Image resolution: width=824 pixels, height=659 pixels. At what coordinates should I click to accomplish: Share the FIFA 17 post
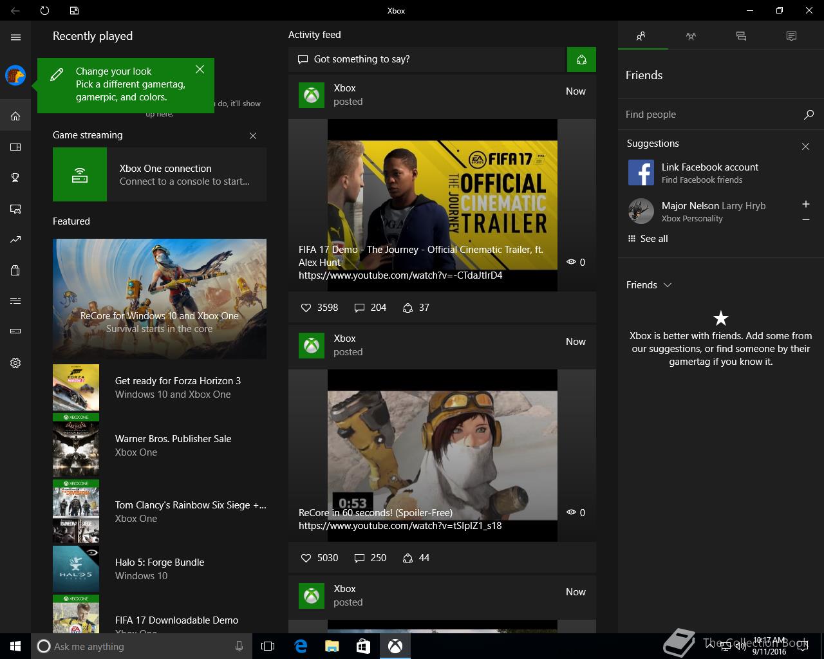tap(416, 308)
